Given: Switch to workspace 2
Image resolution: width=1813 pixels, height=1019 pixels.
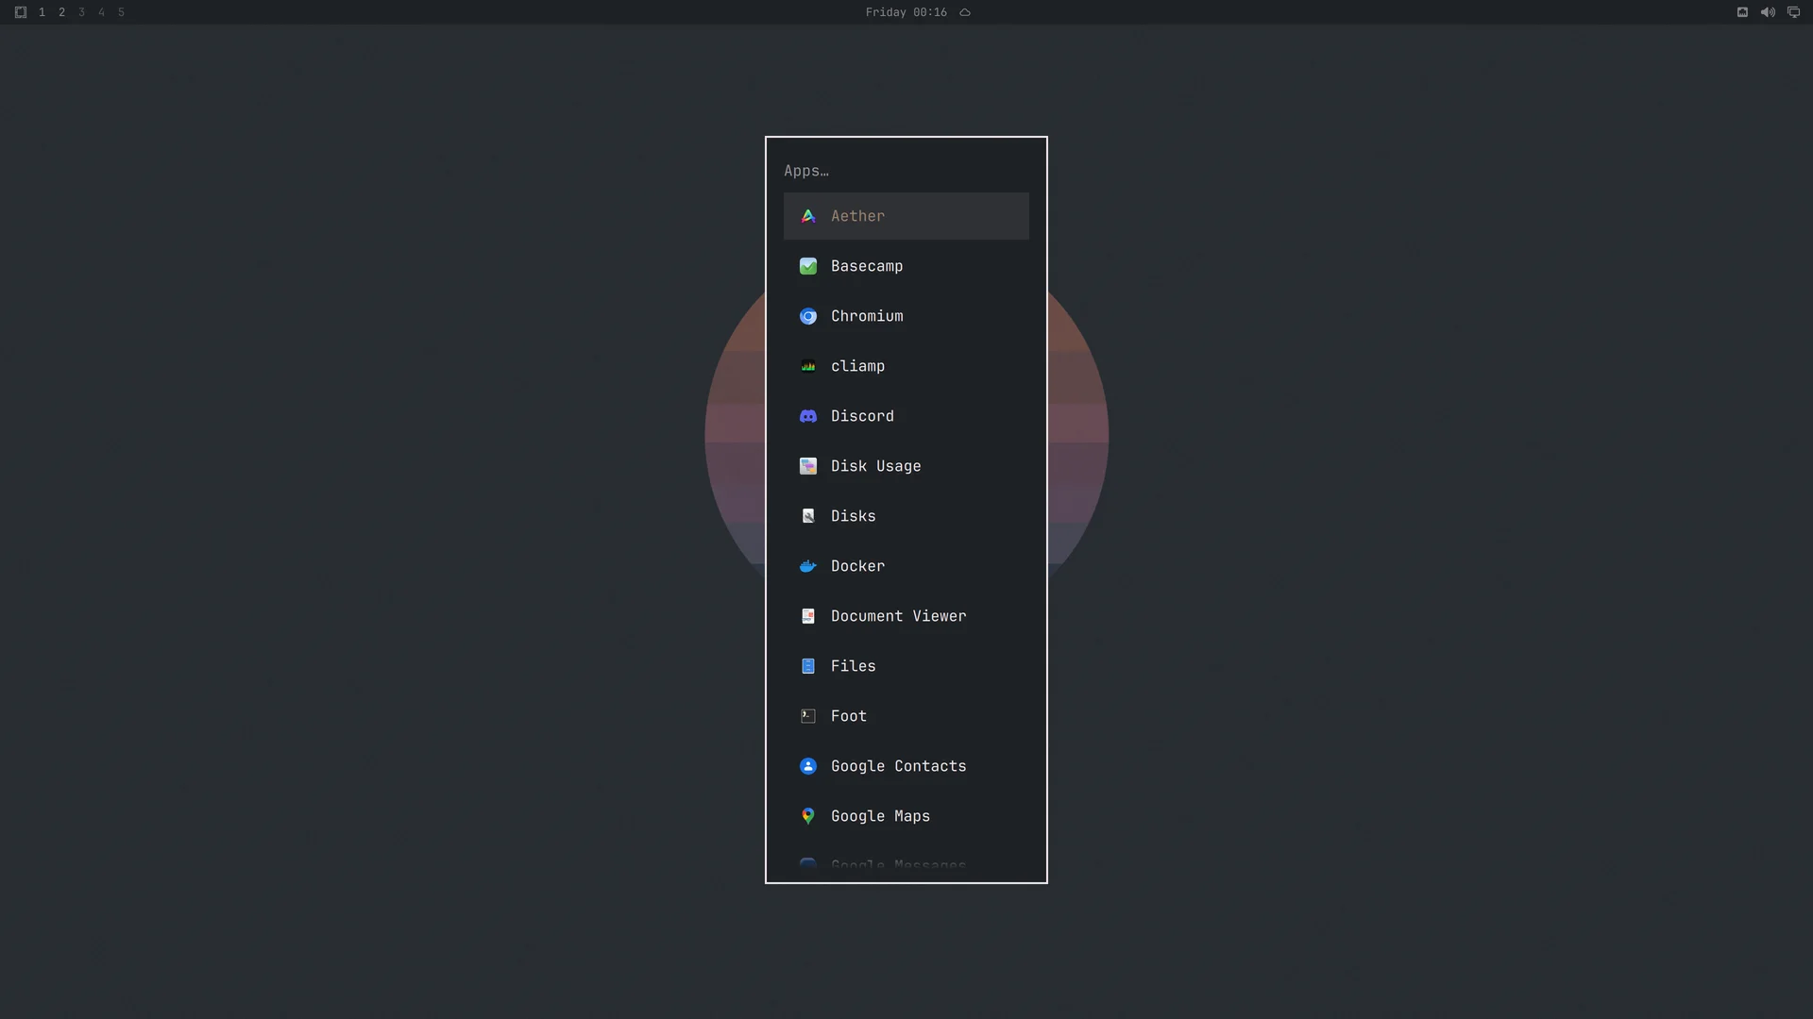Looking at the screenshot, I should pos(61,12).
